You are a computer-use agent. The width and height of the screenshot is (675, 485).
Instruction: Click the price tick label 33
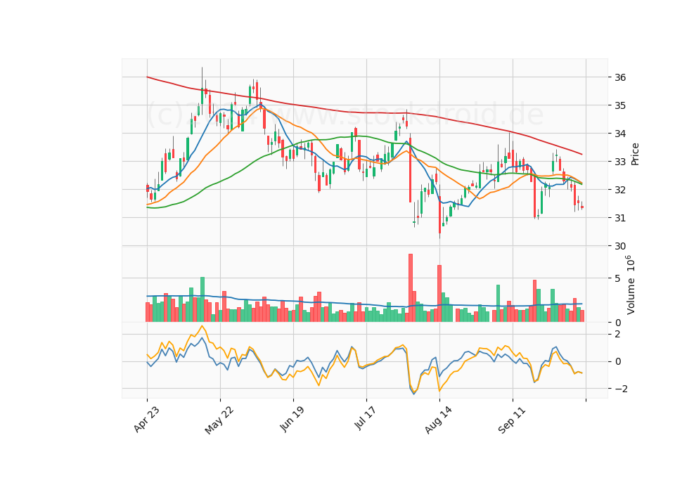tap(620, 162)
